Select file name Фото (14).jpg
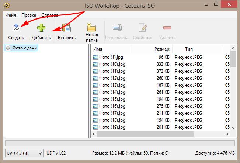240x163 pixels. 112,92
